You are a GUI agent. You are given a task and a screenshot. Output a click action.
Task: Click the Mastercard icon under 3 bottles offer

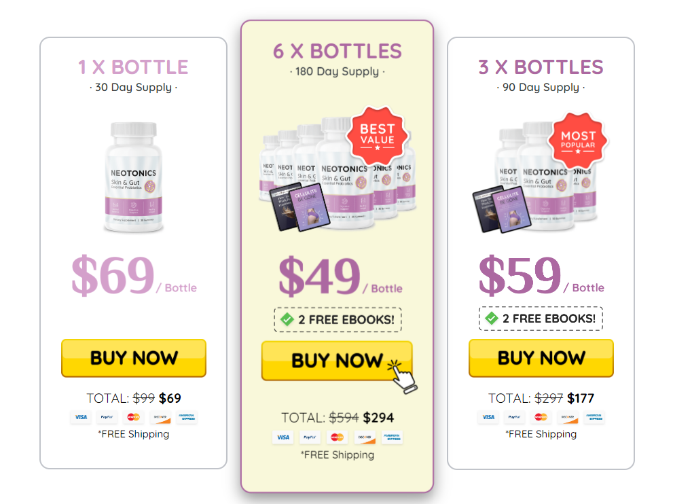coord(541,417)
